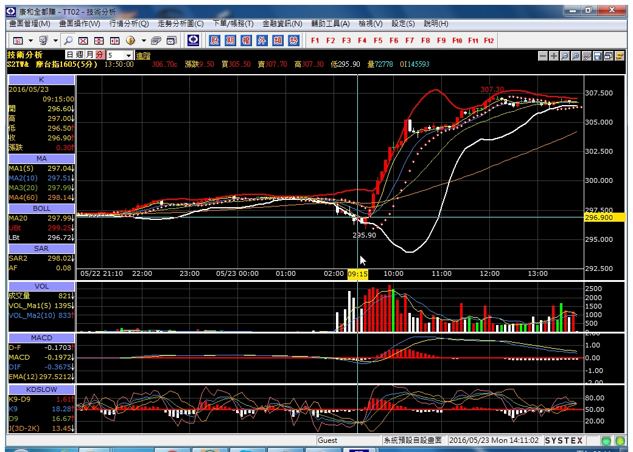Click the gold dollar coin toolbar icon
The image size is (633, 452).
point(130,40)
